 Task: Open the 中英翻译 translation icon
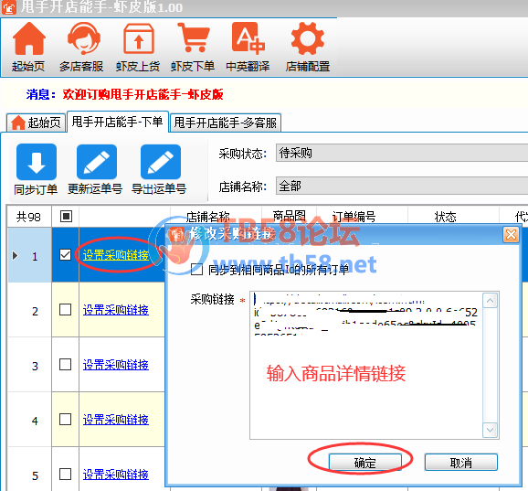tap(248, 38)
